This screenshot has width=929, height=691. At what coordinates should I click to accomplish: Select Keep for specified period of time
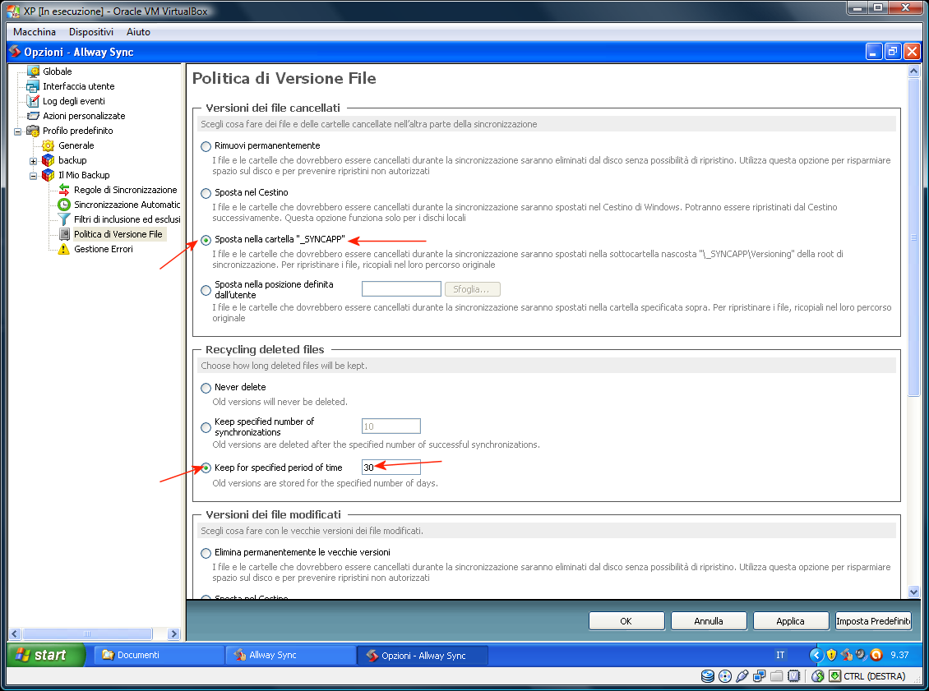tap(206, 468)
